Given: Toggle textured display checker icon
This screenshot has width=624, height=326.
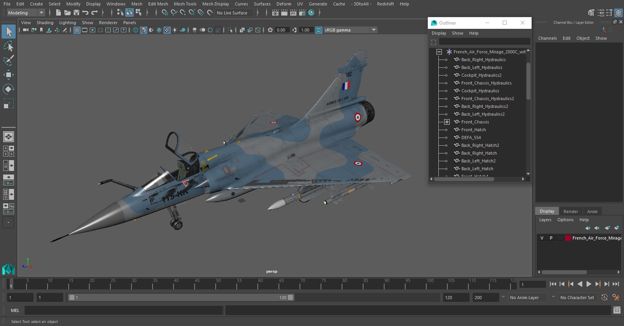Looking at the screenshot, I should coord(167,30).
